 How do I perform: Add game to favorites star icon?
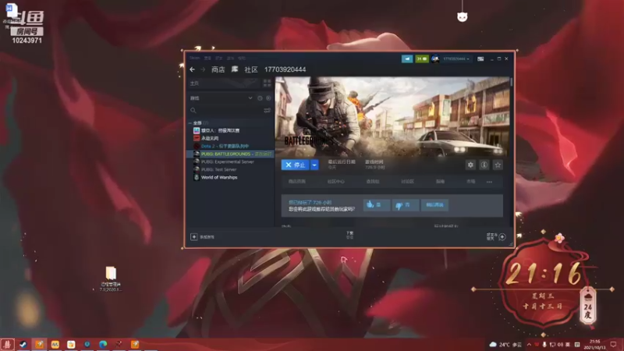click(498, 165)
